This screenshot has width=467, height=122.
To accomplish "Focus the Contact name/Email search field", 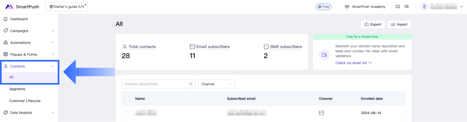I will coord(155,84).
